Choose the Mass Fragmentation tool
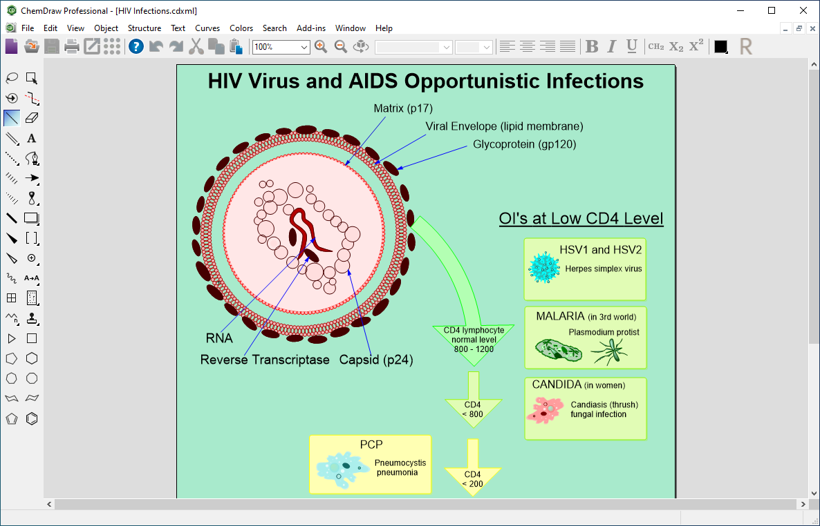This screenshot has height=526, width=820. pos(32,98)
